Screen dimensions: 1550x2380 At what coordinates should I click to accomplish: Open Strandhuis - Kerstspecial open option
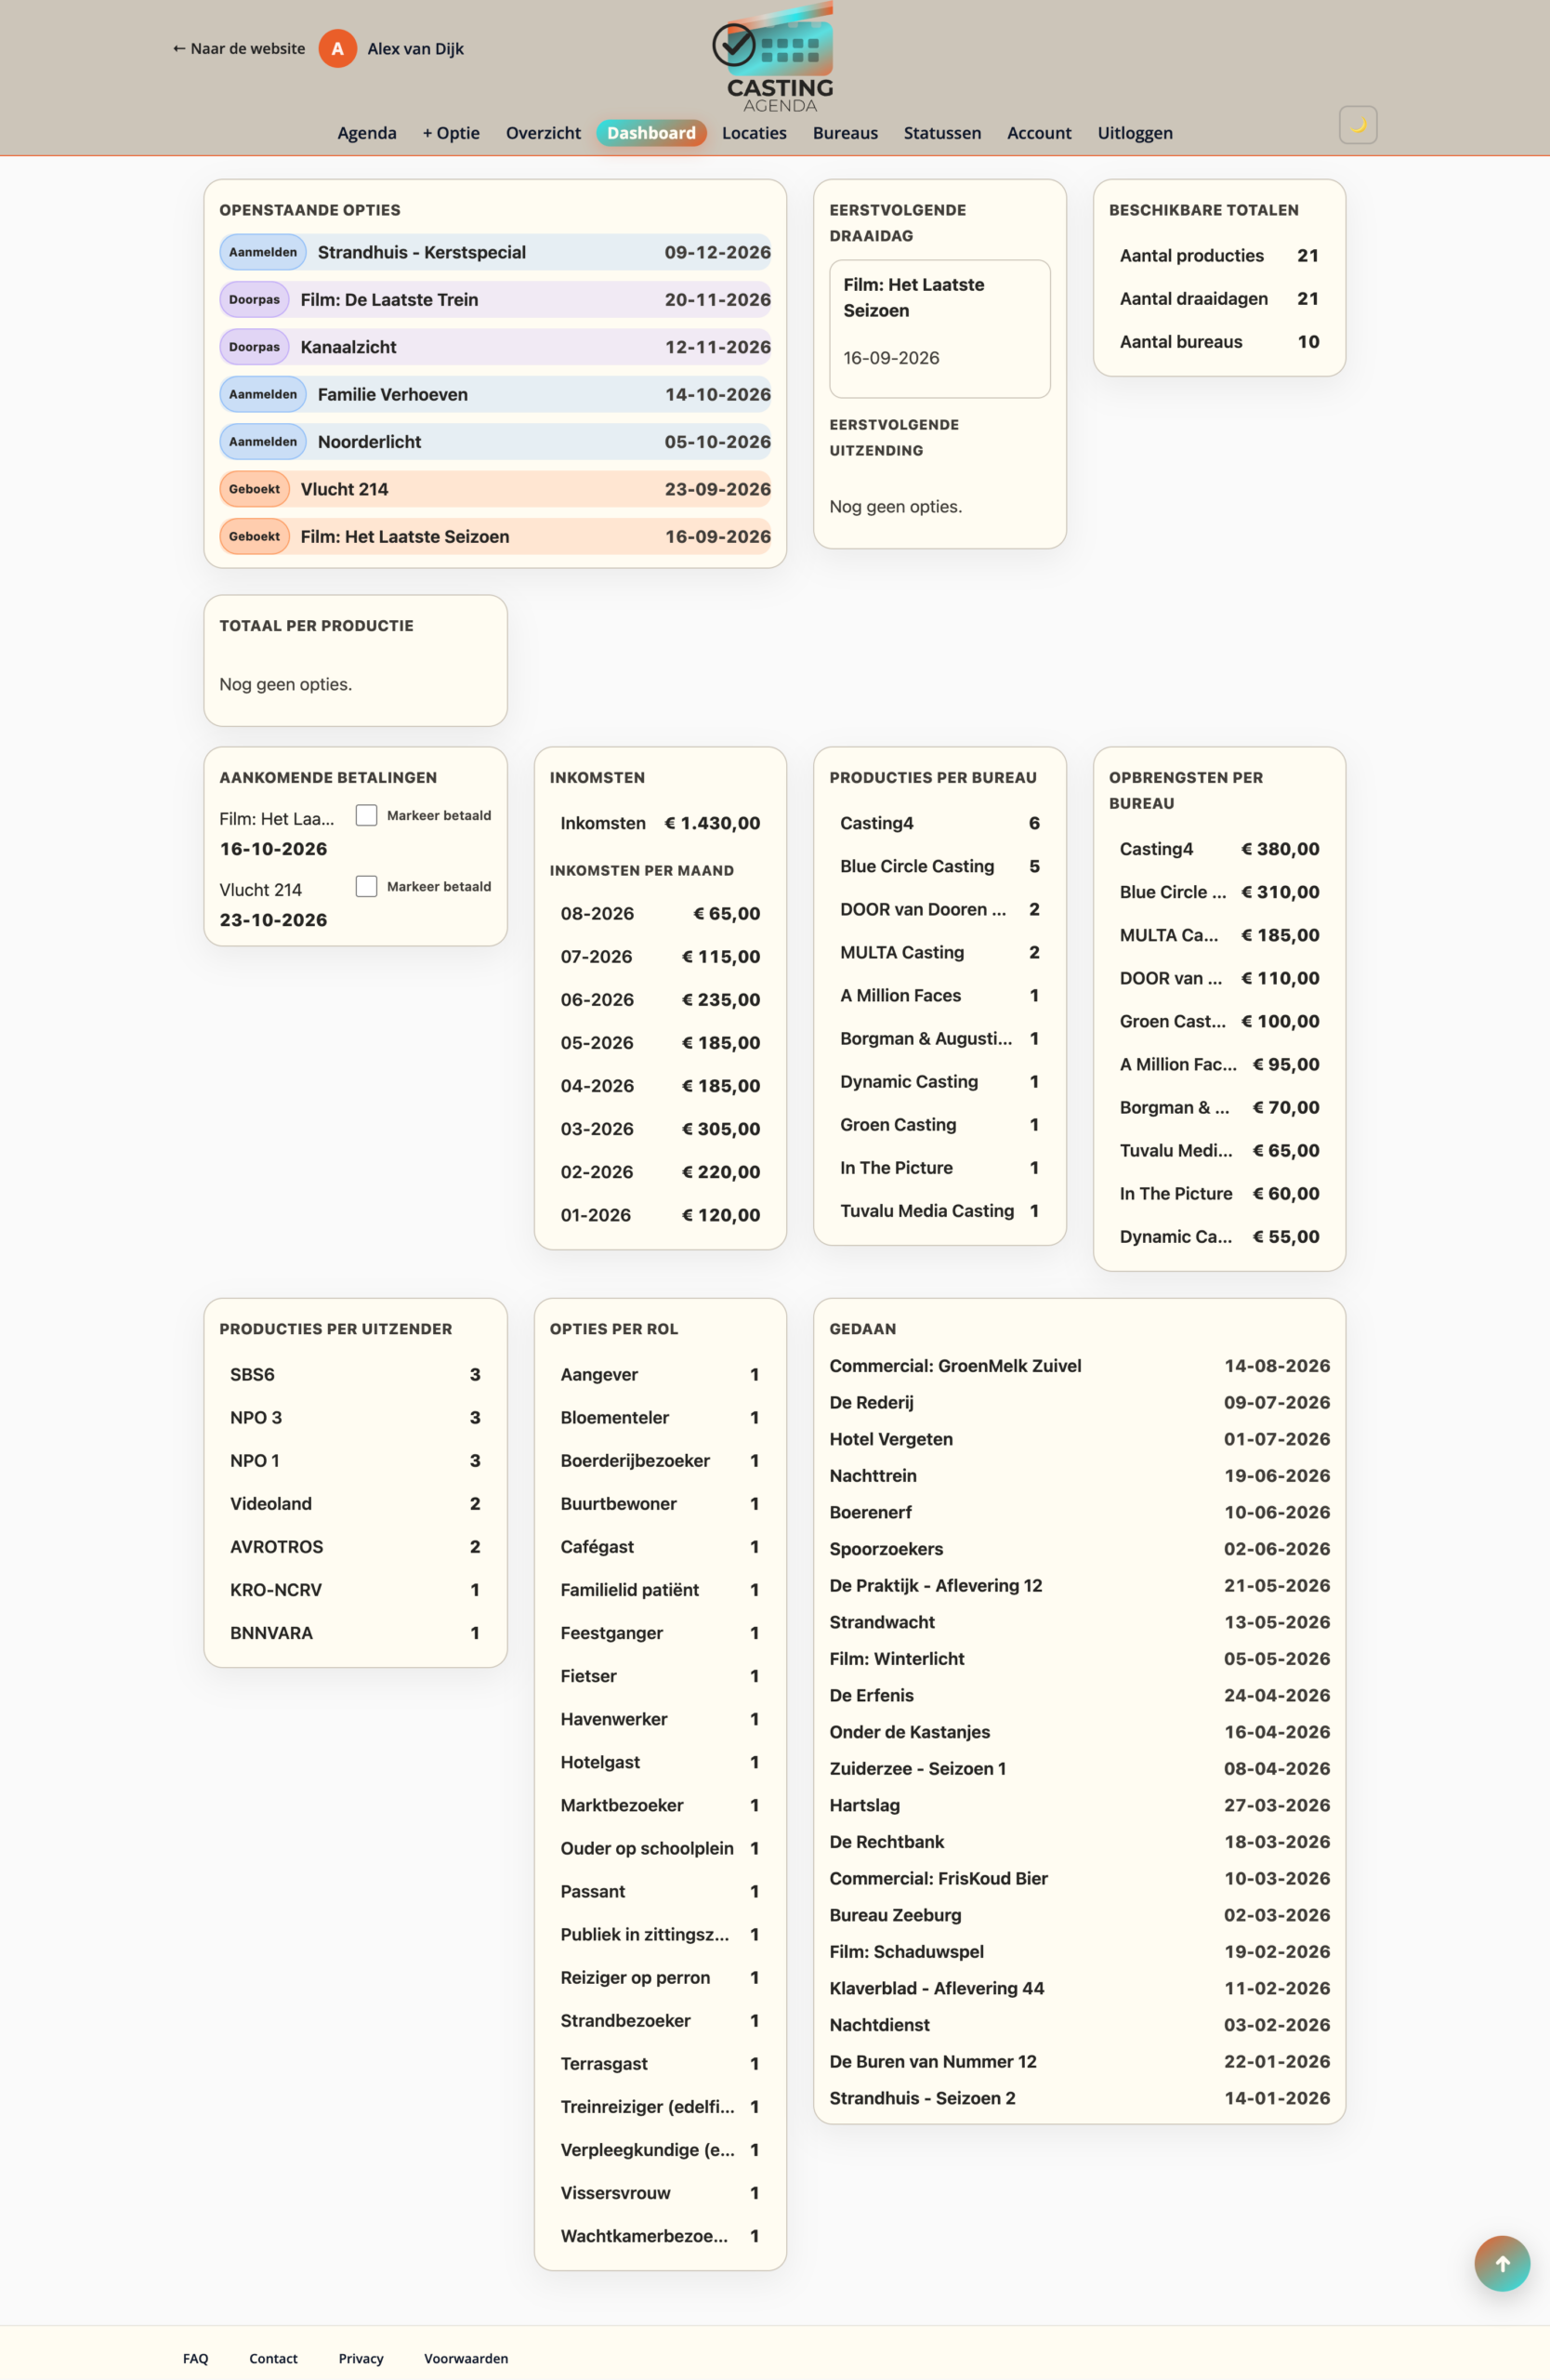(x=494, y=252)
